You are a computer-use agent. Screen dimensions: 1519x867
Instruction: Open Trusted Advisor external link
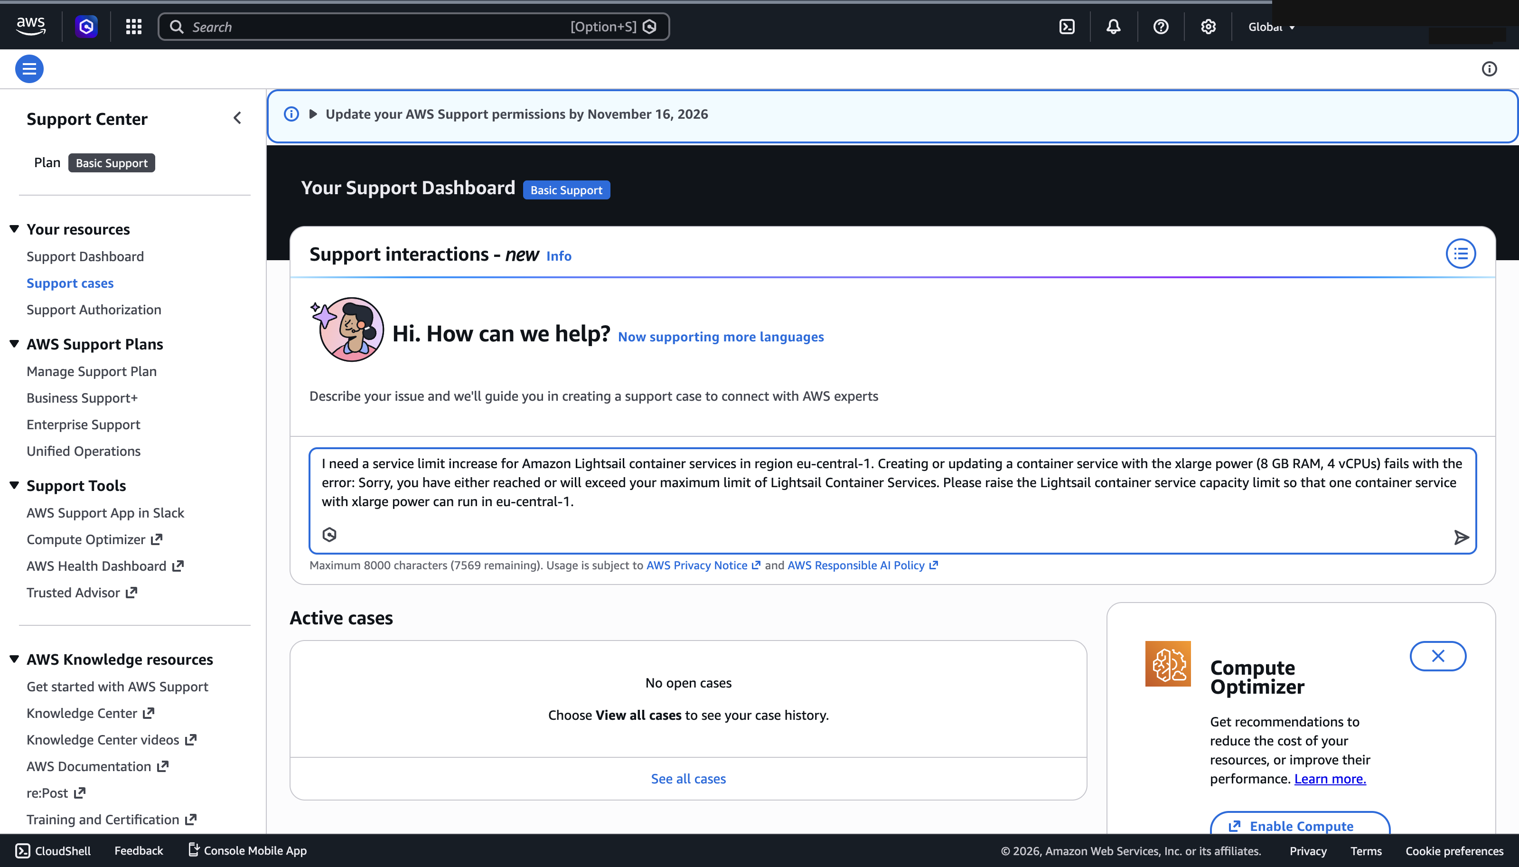click(82, 593)
